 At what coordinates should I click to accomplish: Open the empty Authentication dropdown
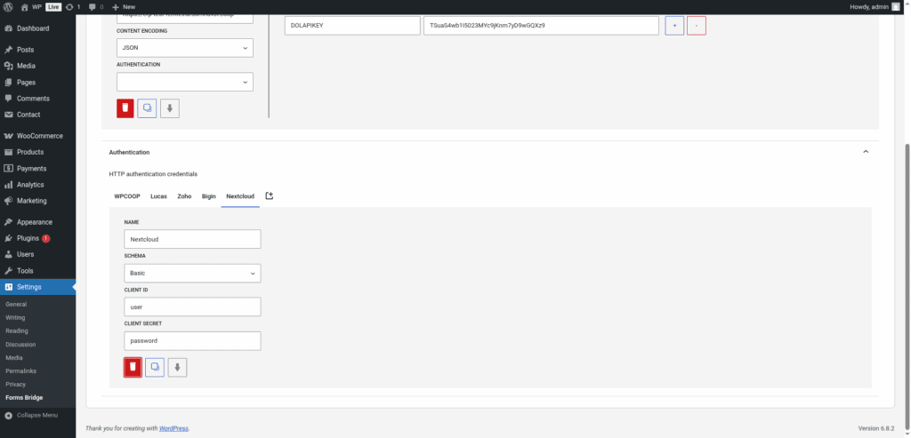(185, 82)
